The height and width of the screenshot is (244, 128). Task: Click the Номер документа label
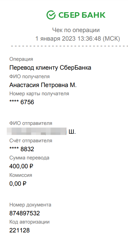30,205
